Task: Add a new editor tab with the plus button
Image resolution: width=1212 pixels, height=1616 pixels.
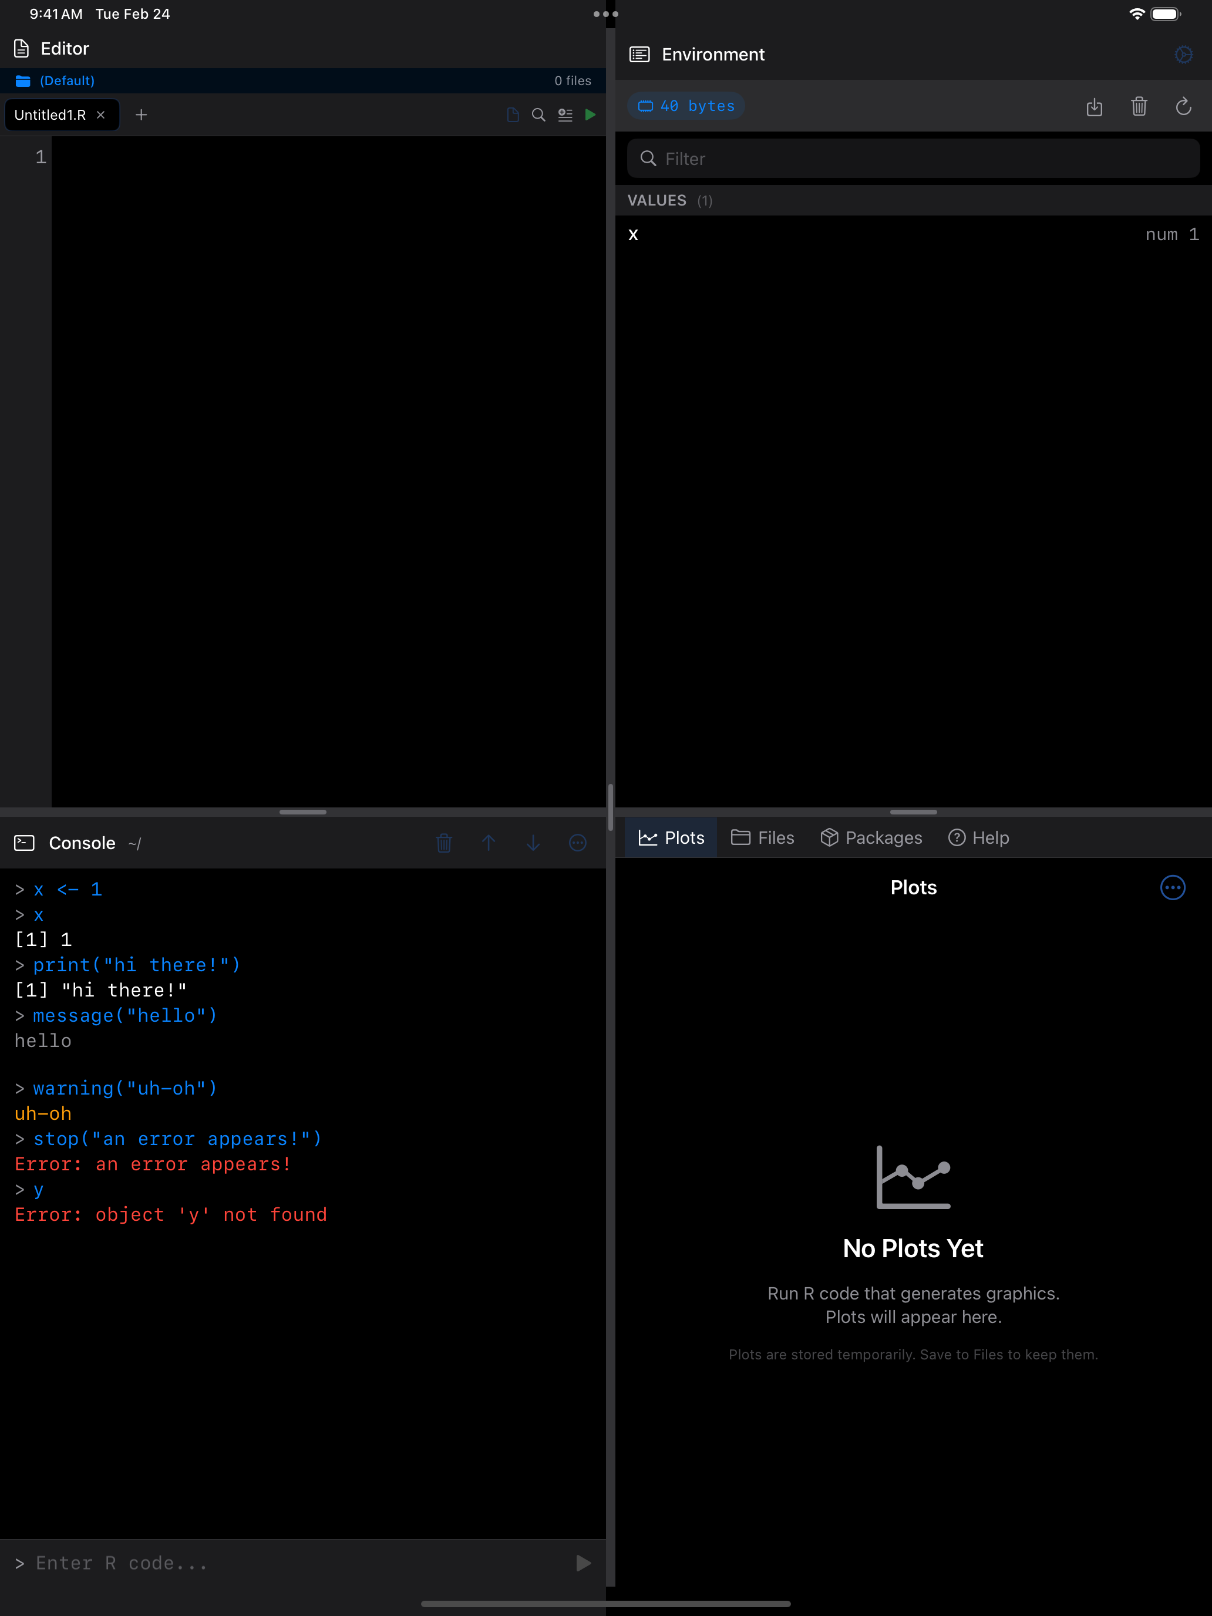Action: coord(141,115)
